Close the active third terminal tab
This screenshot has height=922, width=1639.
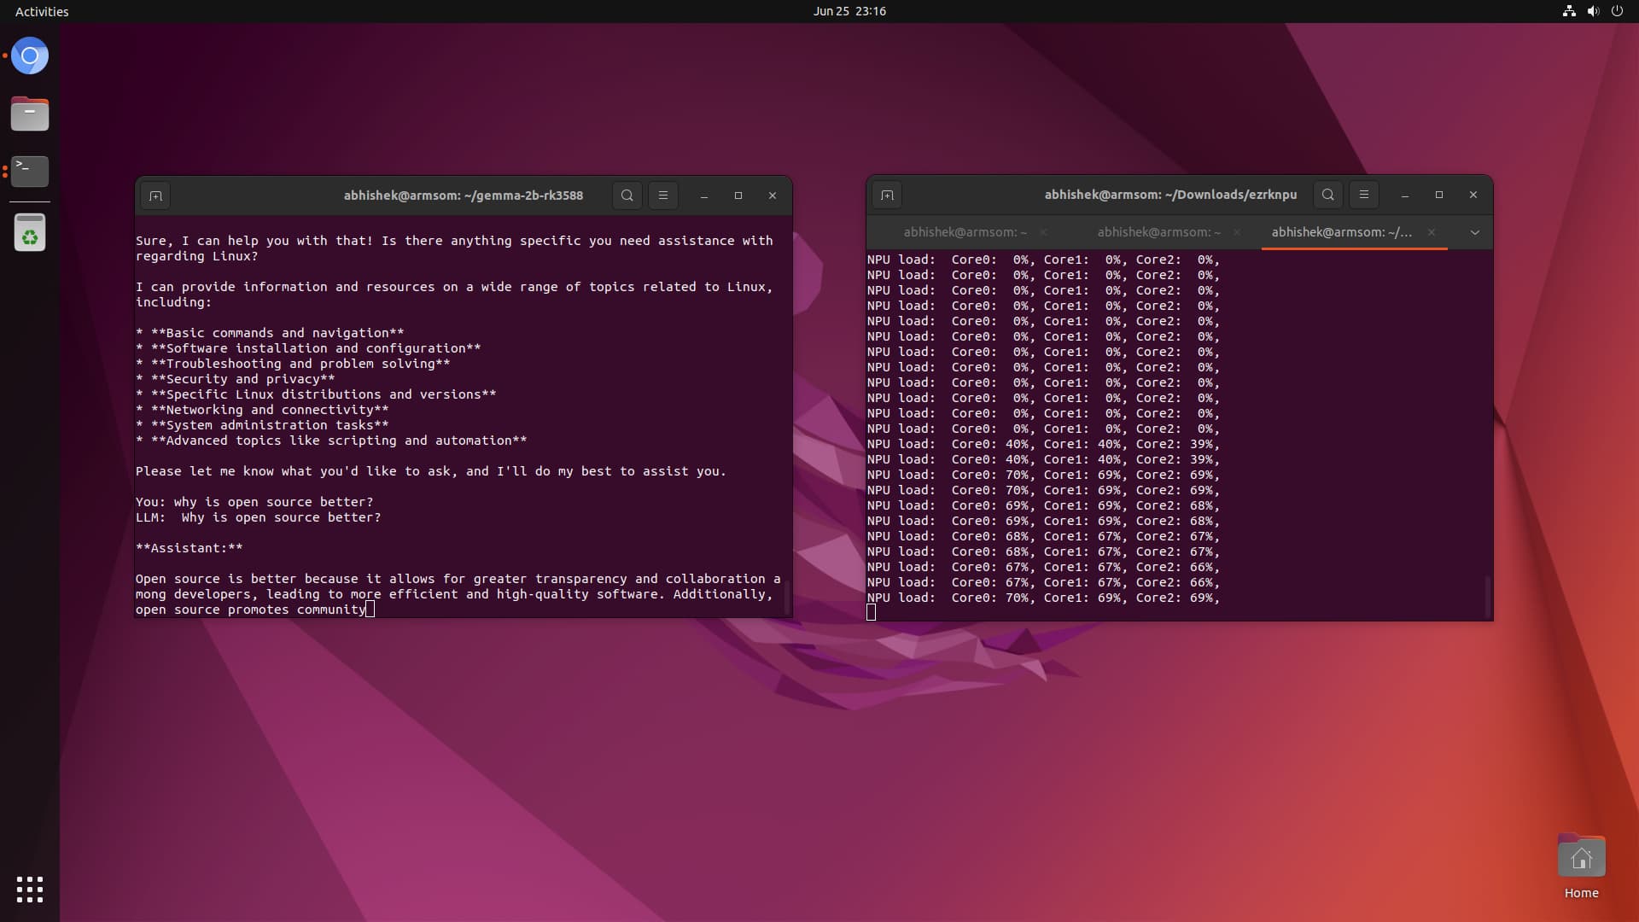pos(1432,232)
